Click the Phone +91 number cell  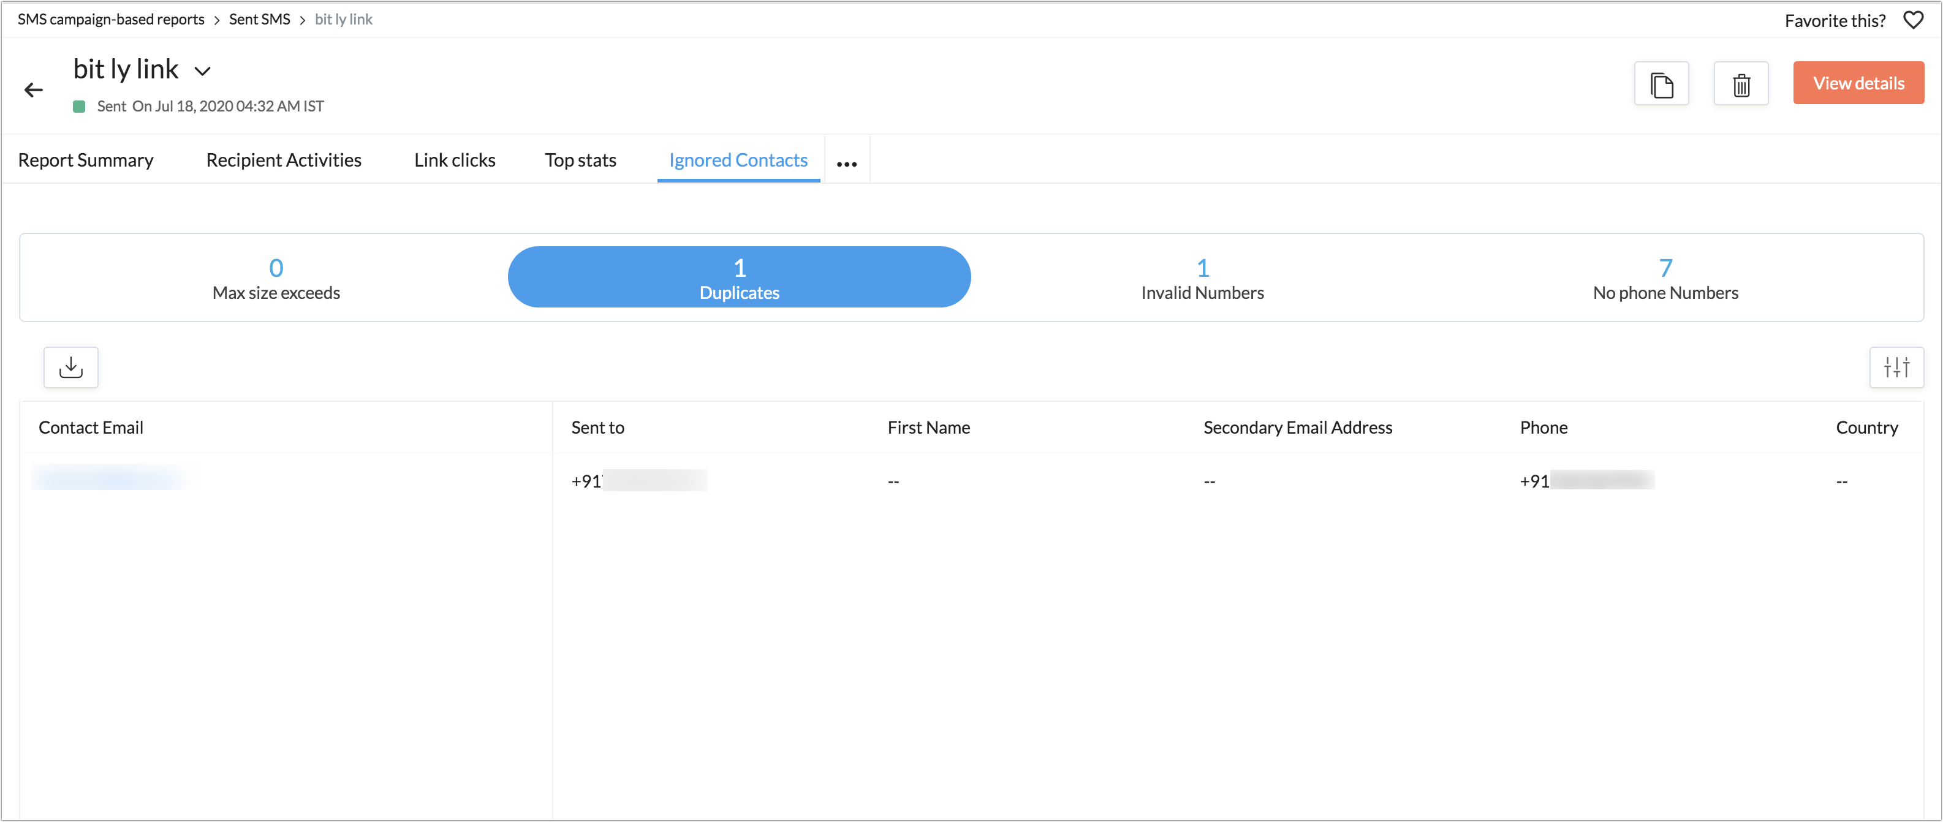click(x=1587, y=480)
